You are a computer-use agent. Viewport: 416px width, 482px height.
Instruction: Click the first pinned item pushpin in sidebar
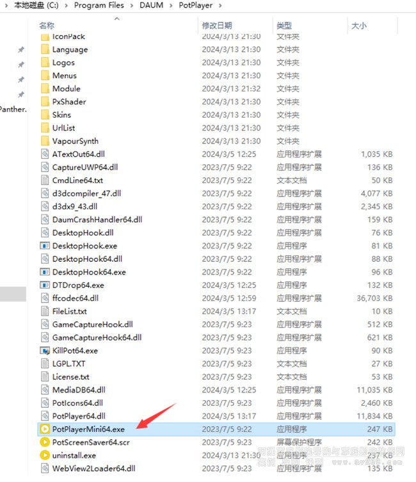[x=21, y=50]
